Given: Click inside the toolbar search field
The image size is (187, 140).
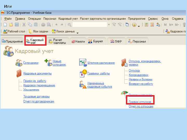Looking at the screenshot, I should [90, 25].
